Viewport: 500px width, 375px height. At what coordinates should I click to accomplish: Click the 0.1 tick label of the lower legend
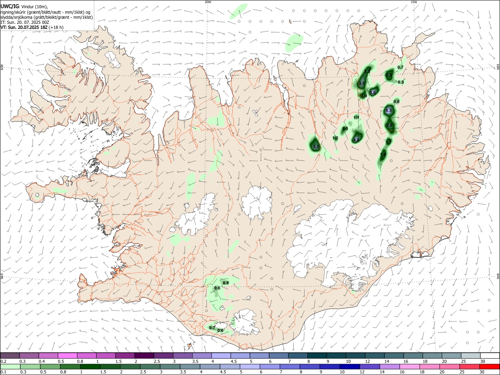tap(3, 372)
